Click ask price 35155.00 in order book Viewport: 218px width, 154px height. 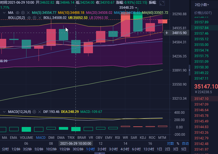point(201,44)
